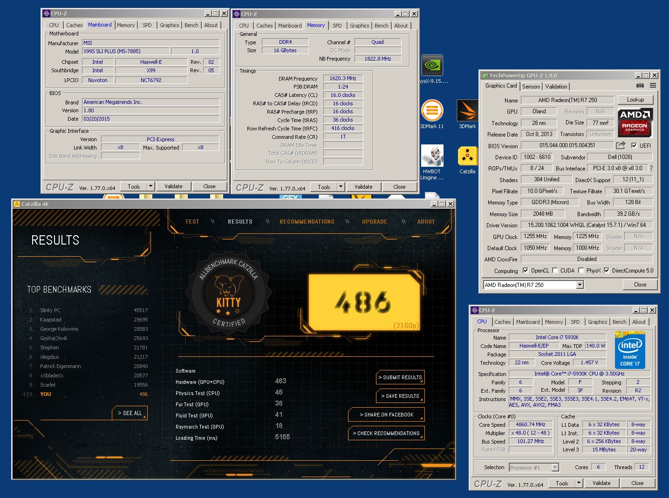Click the motherboard model X99S SLI PLUS field

point(126,51)
